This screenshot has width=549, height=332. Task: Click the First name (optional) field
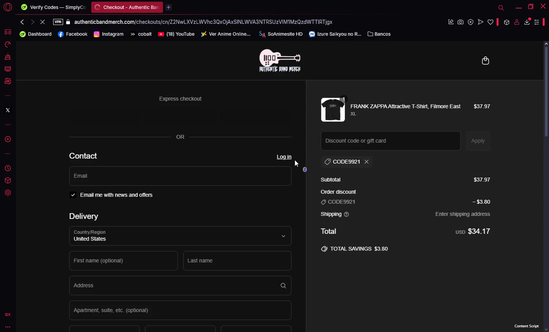(123, 261)
